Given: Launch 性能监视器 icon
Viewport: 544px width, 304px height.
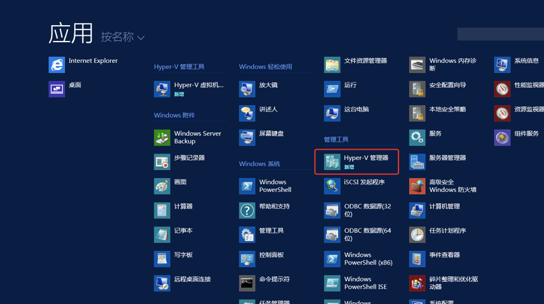Looking at the screenshot, I should coord(502,89).
